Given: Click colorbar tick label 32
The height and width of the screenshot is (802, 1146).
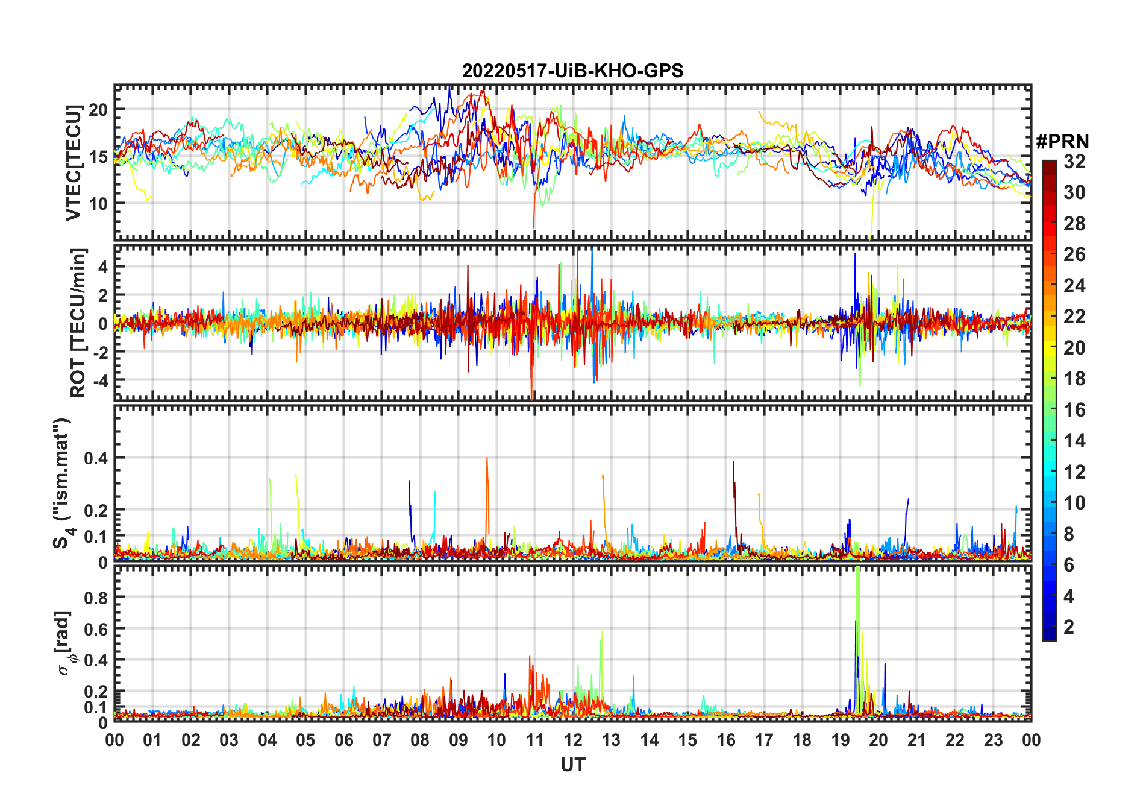Looking at the screenshot, I should [1074, 162].
